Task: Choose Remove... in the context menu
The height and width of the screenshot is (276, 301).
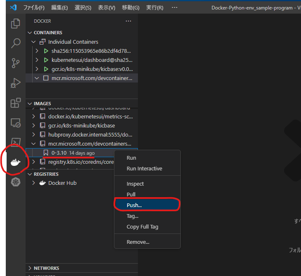Action: pyautogui.click(x=147, y=242)
